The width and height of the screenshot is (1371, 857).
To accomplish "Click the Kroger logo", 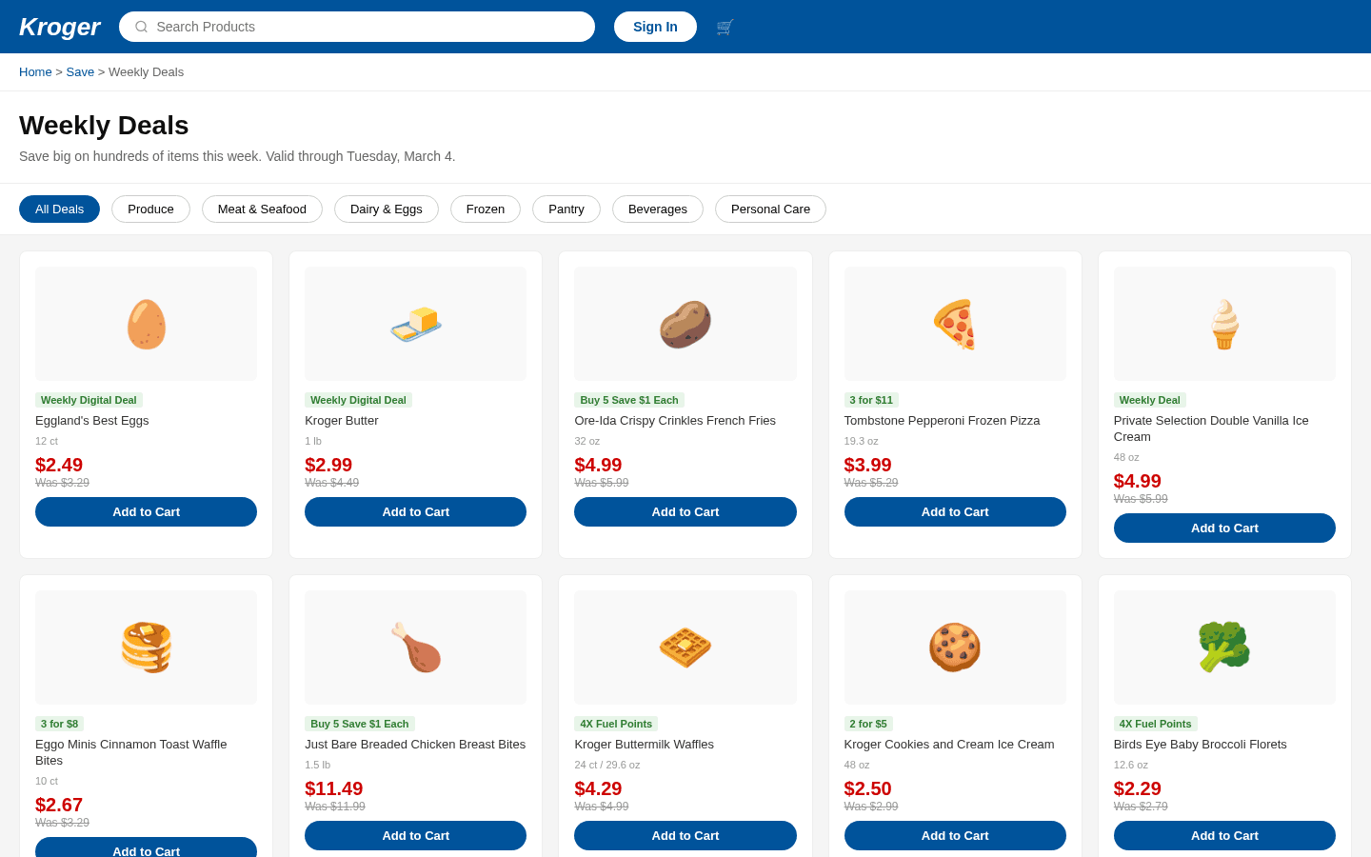I will click(x=59, y=27).
